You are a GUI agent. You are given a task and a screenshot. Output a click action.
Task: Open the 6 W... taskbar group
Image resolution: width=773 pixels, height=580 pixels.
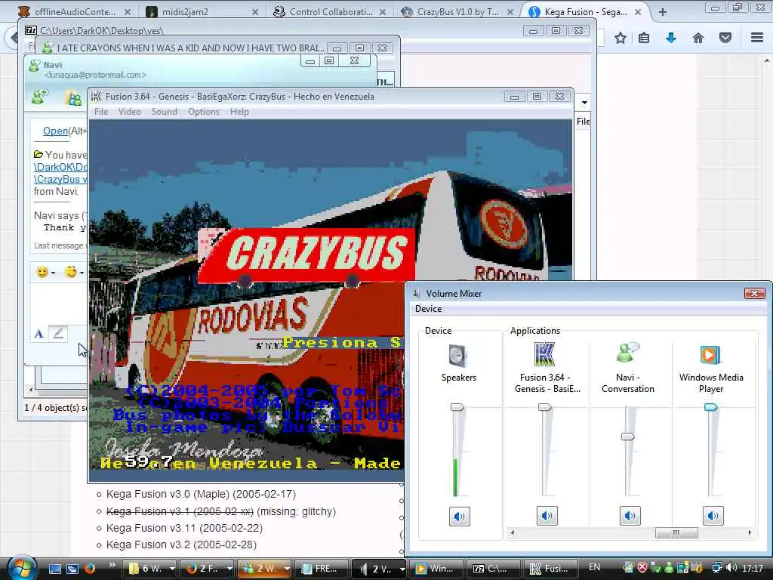[x=149, y=569]
